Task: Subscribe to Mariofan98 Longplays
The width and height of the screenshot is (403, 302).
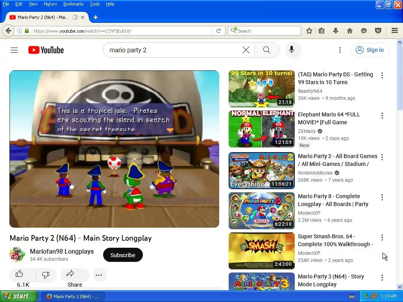Action: pyautogui.click(x=123, y=255)
